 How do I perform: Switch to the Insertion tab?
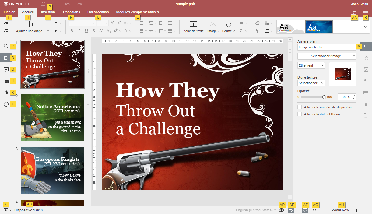(x=48, y=12)
